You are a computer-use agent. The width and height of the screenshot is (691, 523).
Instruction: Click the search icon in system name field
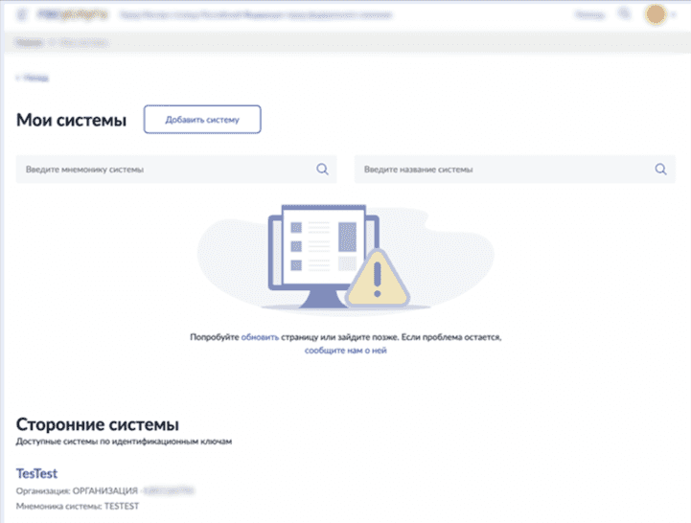coord(659,170)
